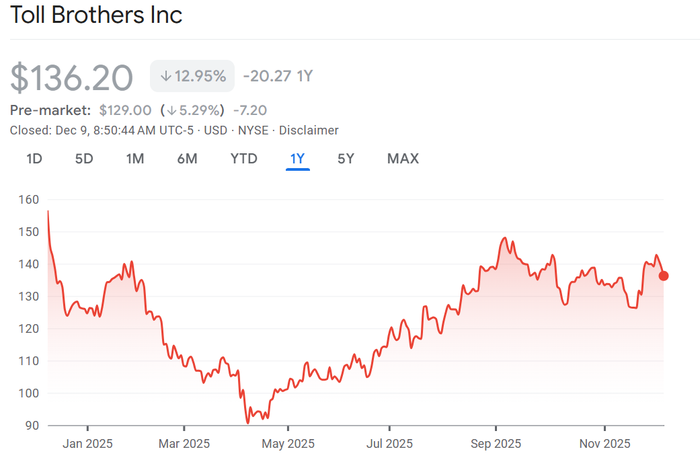Viewport: 700px width, 466px height.
Task: Click the Jan 2025 axis label
Action: 88,444
